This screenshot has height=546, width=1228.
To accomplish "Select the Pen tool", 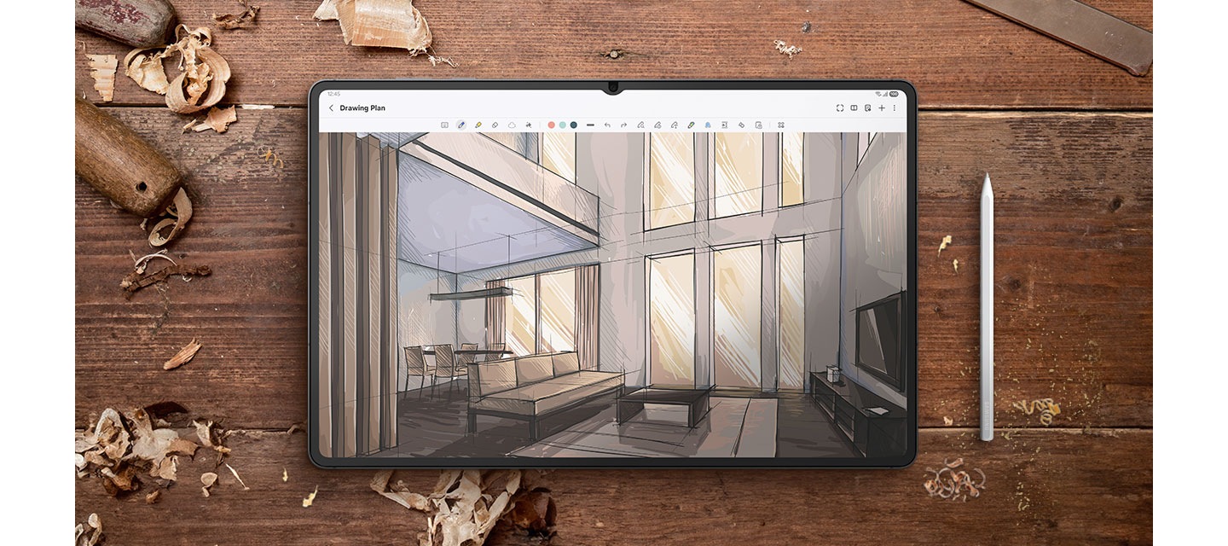I will click(461, 125).
